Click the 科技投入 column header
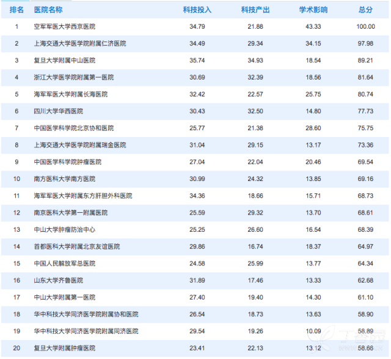 coord(197,10)
